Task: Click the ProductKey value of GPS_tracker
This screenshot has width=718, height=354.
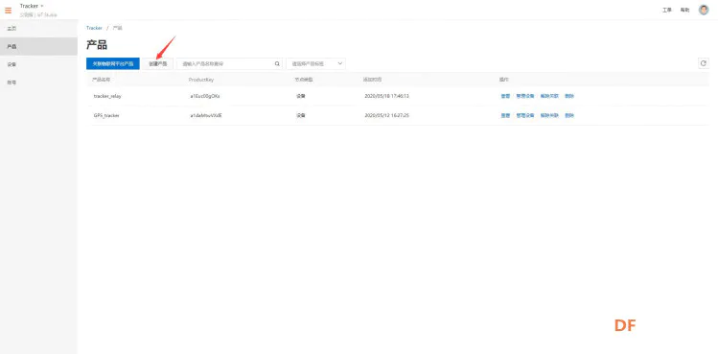Action: pyautogui.click(x=206, y=115)
